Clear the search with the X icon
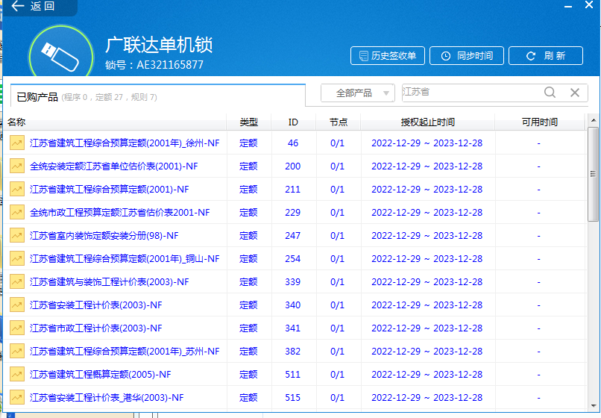Screen dimensions: 601x418 tap(575, 93)
